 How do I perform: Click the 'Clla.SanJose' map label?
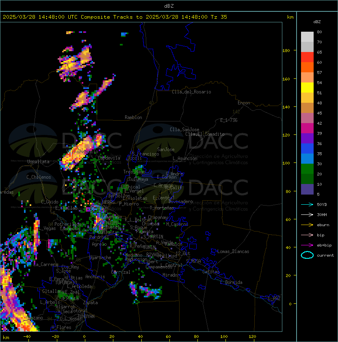[184, 130]
